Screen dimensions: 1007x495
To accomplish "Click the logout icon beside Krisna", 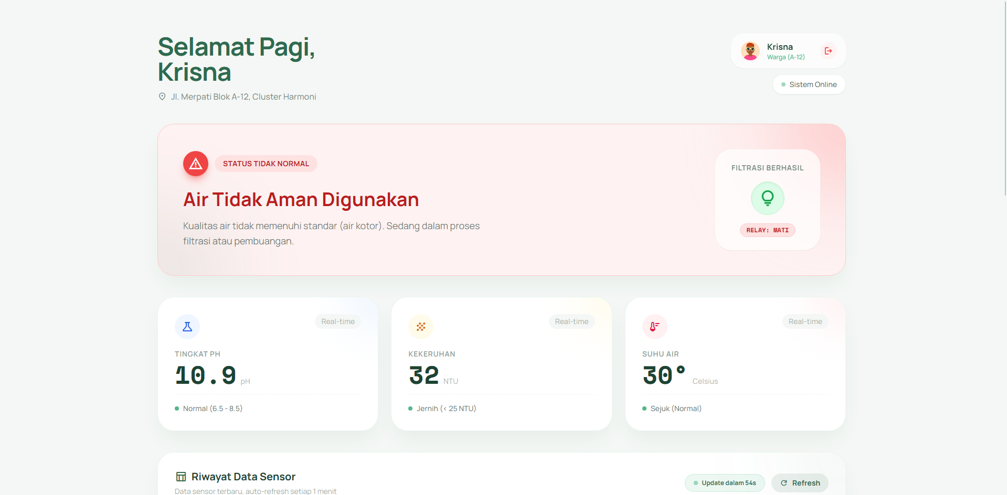I will [x=828, y=51].
